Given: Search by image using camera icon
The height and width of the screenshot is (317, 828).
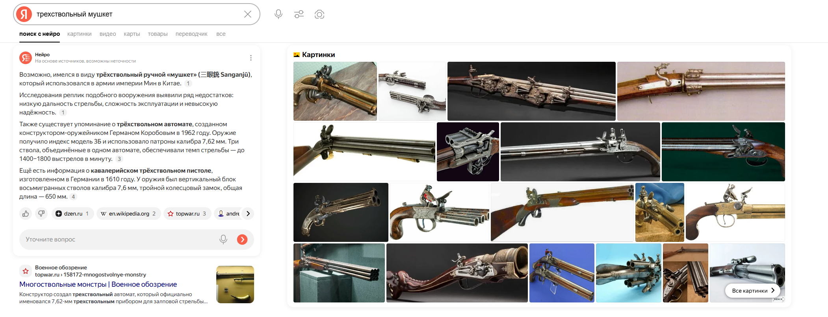Looking at the screenshot, I should tap(319, 14).
